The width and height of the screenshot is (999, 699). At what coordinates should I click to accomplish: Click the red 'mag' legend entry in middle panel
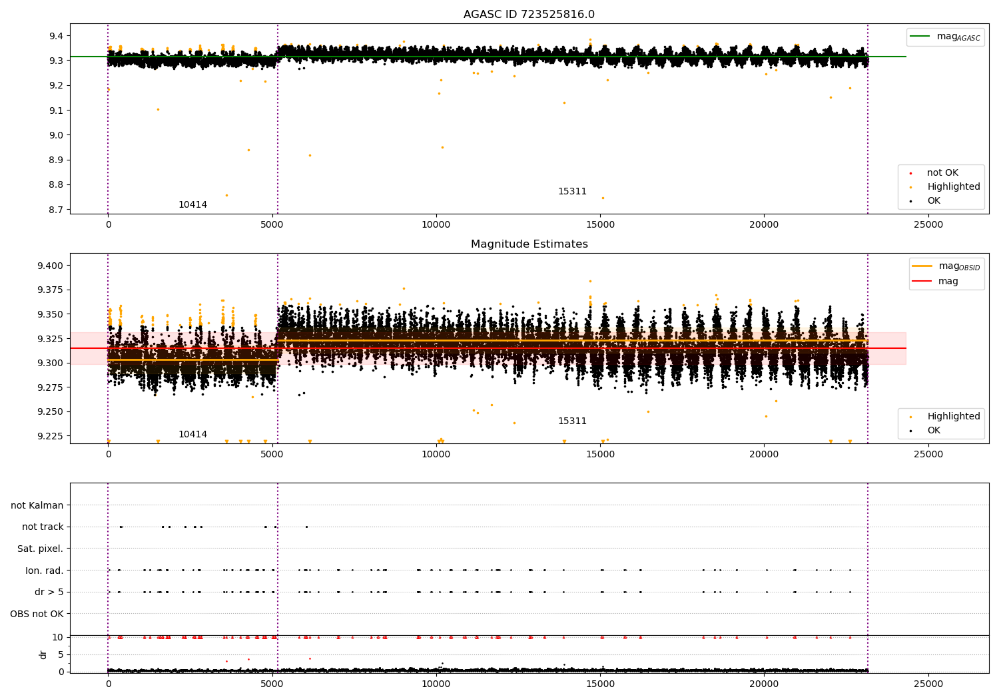(935, 282)
